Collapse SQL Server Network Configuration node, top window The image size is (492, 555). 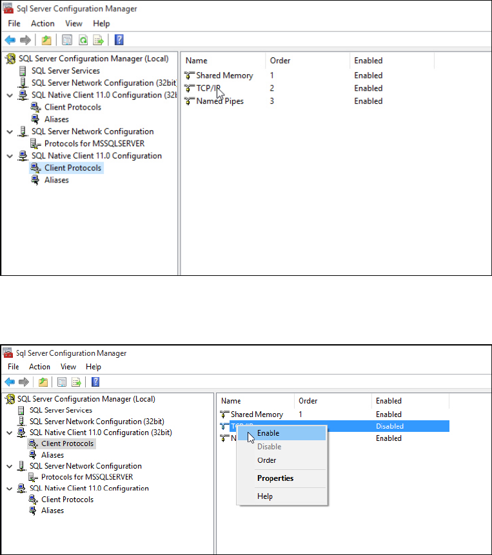pyautogui.click(x=10, y=132)
